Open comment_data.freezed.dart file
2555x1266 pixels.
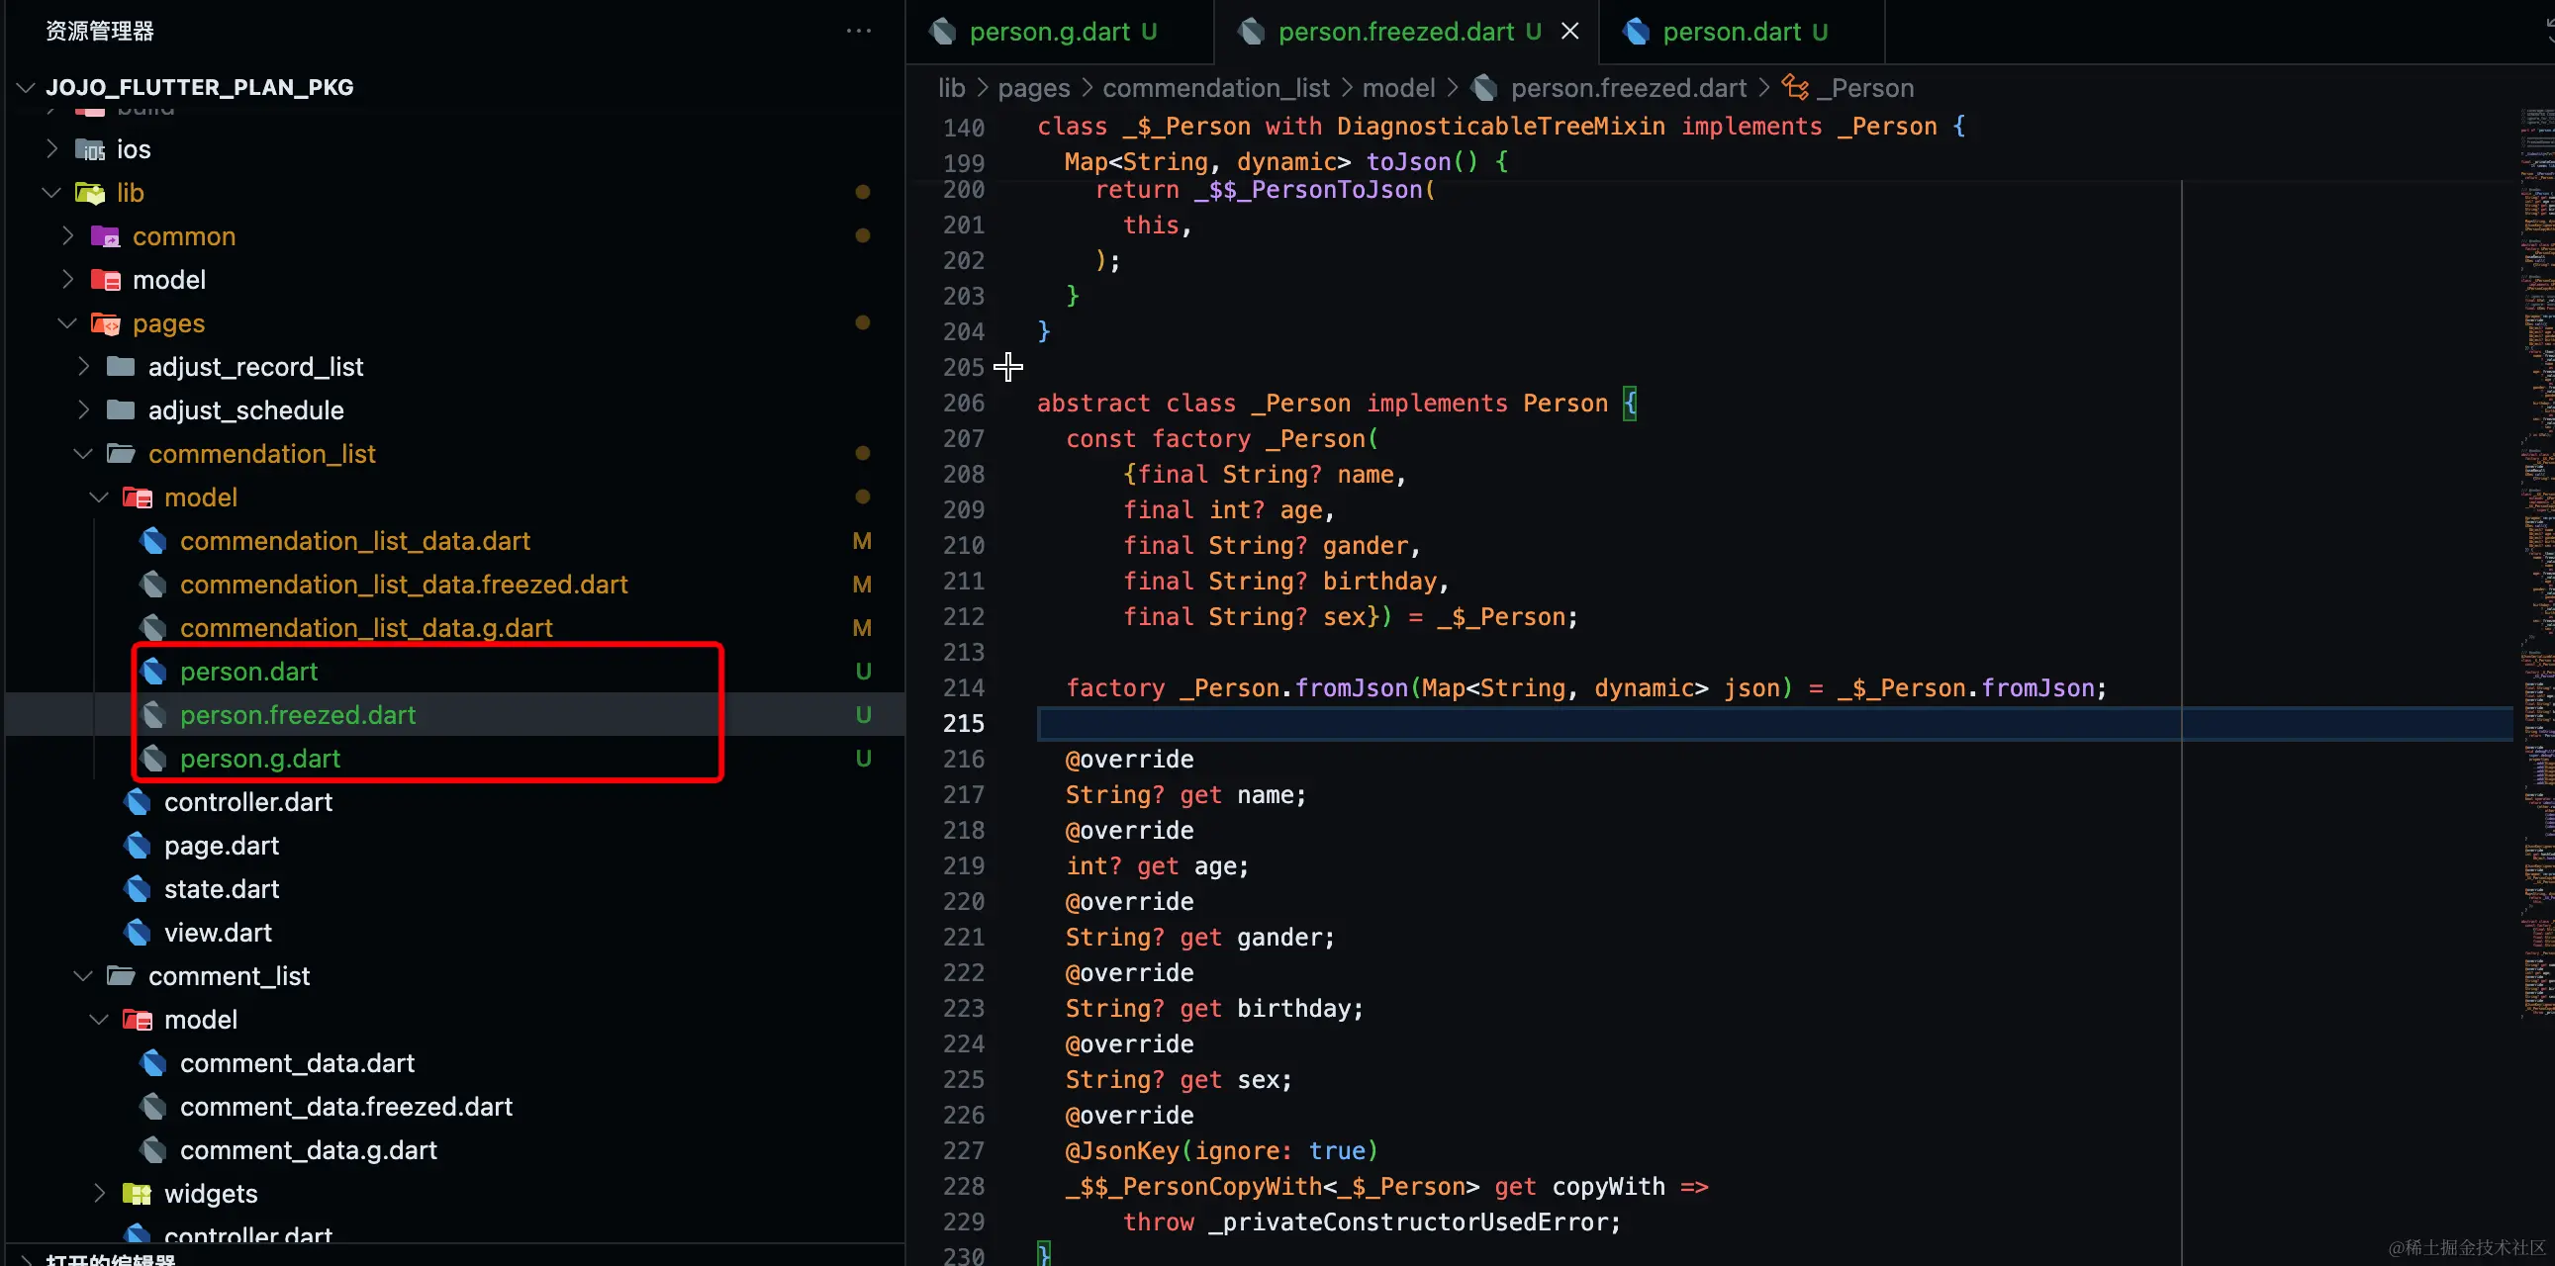[346, 1107]
